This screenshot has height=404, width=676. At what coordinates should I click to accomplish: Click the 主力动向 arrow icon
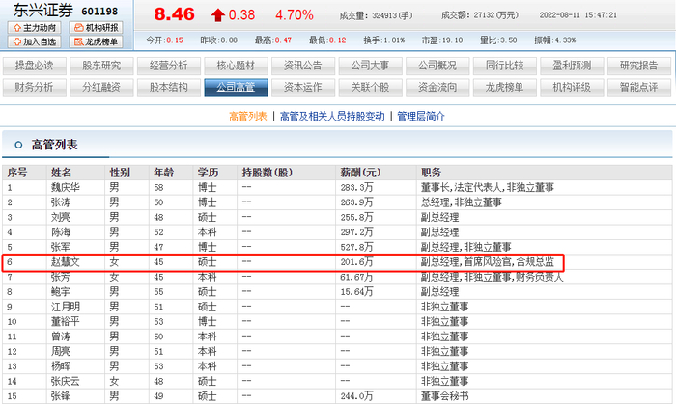click(x=16, y=28)
